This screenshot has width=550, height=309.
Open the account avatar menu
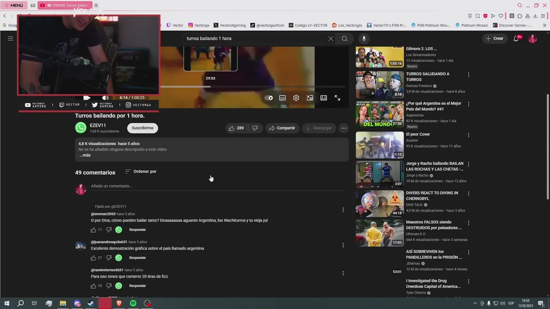tap(533, 39)
